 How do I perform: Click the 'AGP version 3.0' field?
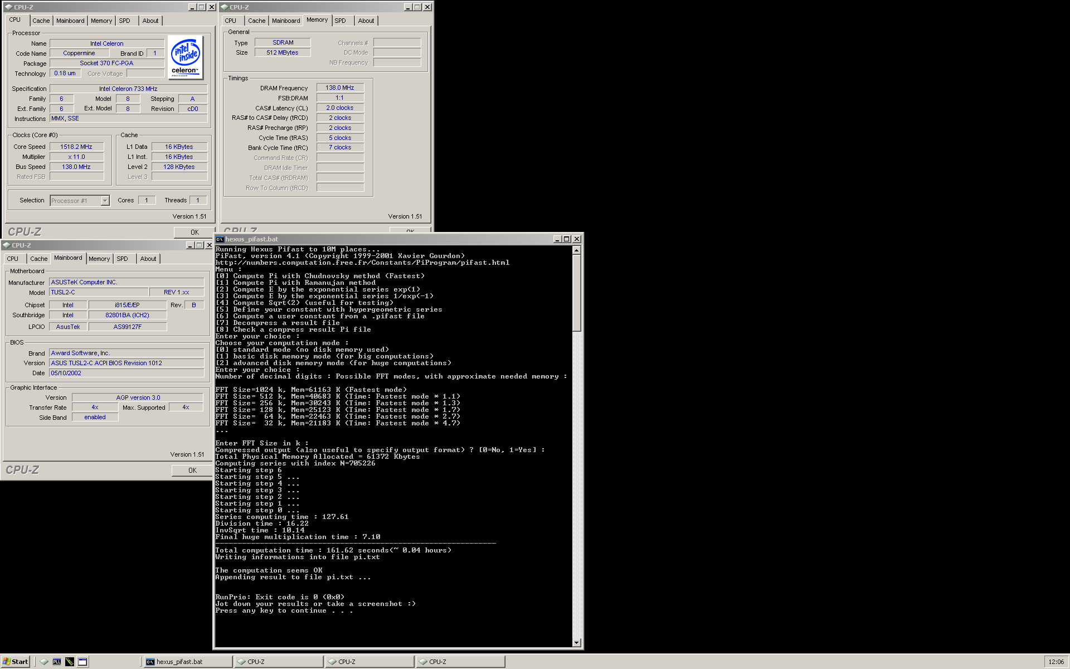tap(138, 398)
